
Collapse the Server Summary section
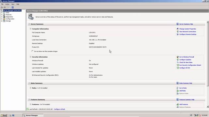tap(29, 24)
